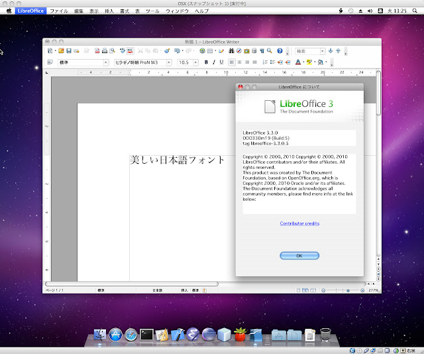Open the ウィンドウ menu
Image resolution: width=424 pixels, height=354 pixels.
click(177, 11)
